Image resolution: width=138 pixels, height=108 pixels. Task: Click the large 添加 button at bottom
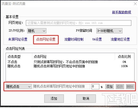coord(54,98)
